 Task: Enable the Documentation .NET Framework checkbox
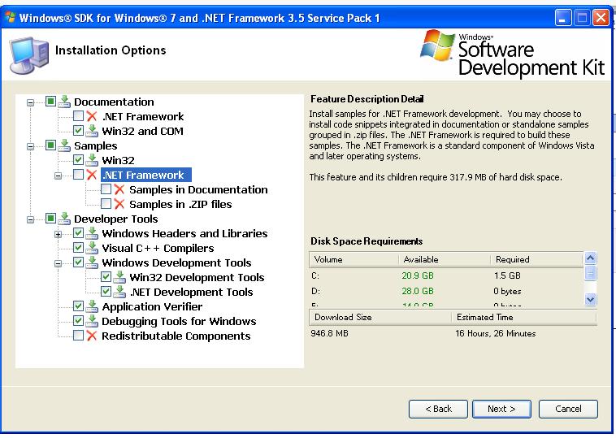tap(78, 116)
